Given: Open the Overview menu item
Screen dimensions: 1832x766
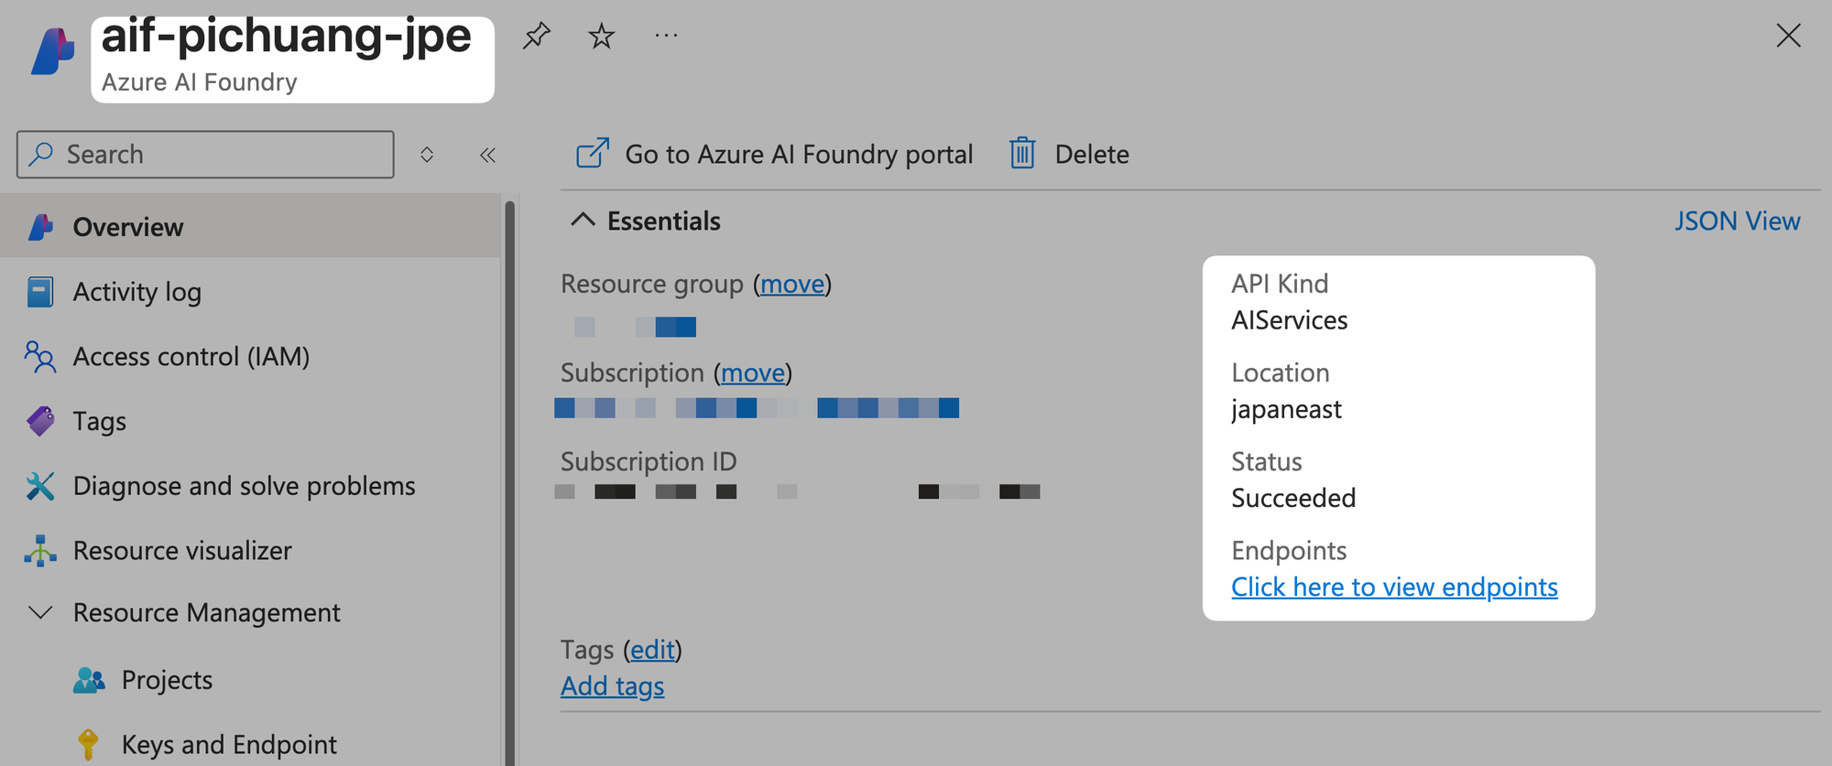Looking at the screenshot, I should tap(250, 226).
